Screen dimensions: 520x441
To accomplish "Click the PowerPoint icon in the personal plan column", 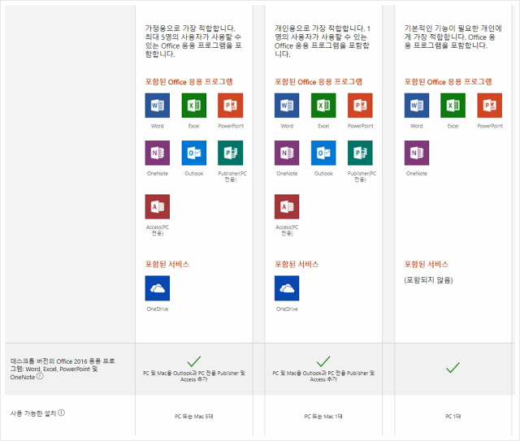I will click(360, 106).
